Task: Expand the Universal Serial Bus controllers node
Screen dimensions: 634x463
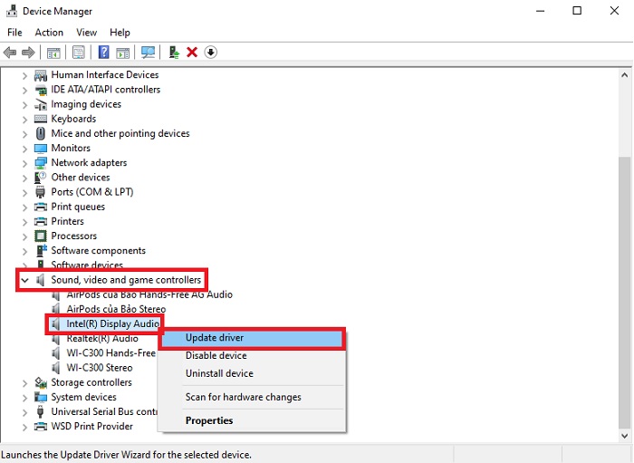Action: click(25, 411)
